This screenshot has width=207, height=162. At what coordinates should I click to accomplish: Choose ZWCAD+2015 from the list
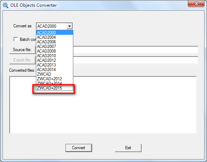(x=54, y=88)
